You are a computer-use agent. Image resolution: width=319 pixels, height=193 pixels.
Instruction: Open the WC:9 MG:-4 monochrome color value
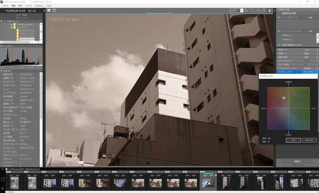pos(310,72)
